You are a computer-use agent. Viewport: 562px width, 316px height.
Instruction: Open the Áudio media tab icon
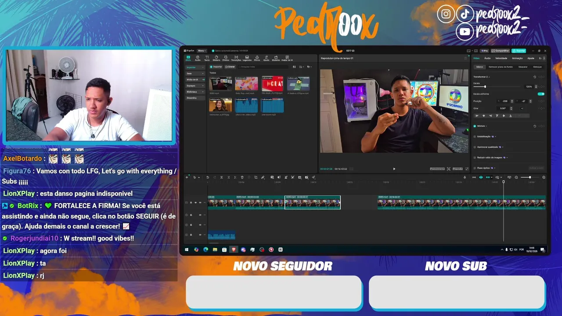tap(198, 58)
